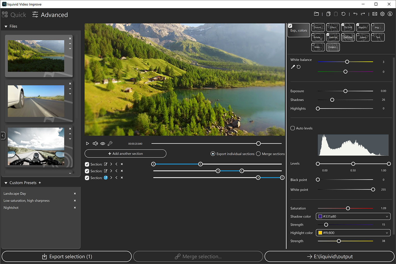
Task: Click the Add another section button
Action: [x=125, y=154]
